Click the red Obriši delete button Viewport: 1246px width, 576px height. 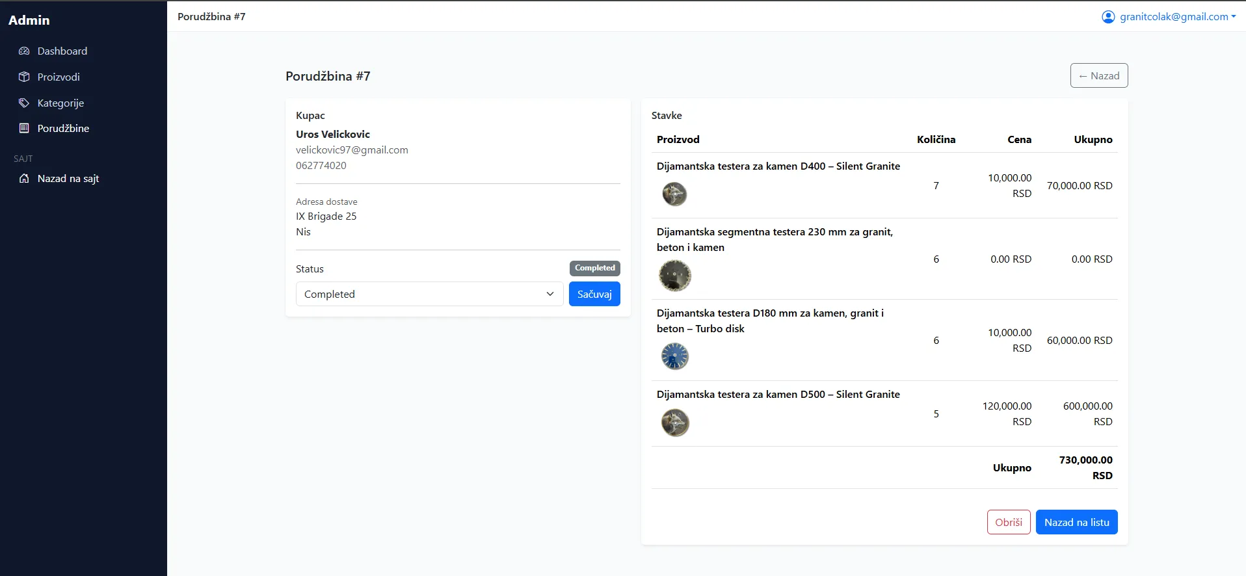click(x=1008, y=522)
